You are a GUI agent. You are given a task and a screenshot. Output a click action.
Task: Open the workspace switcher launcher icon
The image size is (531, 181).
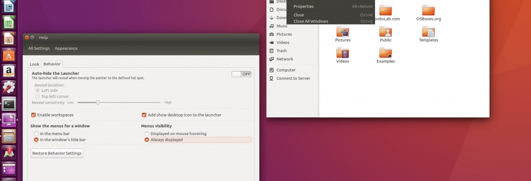[9, 168]
